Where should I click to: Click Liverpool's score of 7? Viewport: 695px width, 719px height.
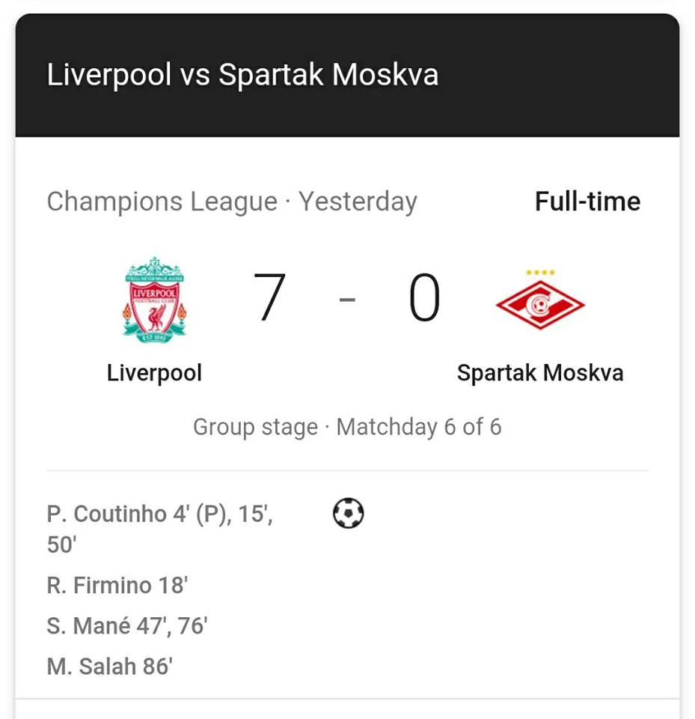269,298
